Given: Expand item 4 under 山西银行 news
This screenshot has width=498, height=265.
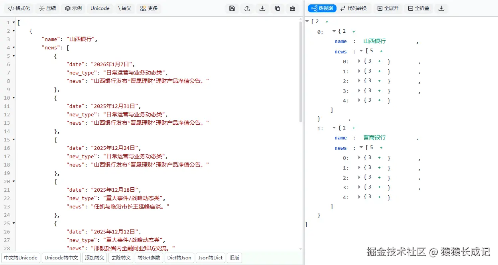Looking at the screenshot, I should pyautogui.click(x=359, y=100).
